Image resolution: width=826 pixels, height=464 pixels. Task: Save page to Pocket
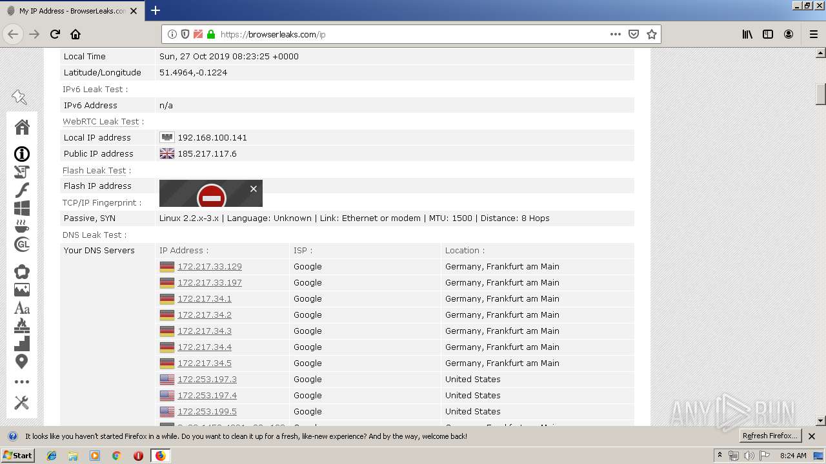(x=634, y=34)
